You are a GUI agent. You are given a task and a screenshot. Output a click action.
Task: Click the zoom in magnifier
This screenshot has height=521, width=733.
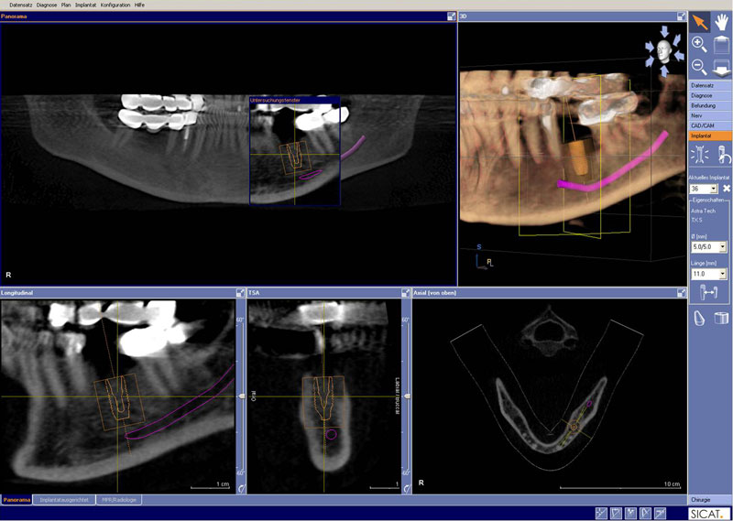click(x=698, y=44)
